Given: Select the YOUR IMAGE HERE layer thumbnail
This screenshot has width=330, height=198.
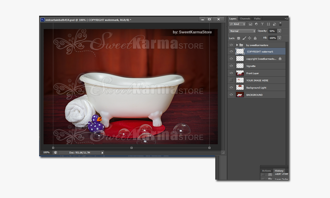Looking at the screenshot, I should (x=240, y=80).
